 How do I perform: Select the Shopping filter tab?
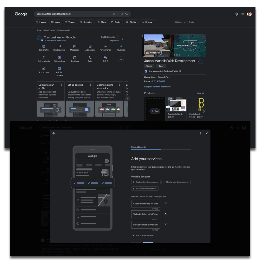[86, 22]
